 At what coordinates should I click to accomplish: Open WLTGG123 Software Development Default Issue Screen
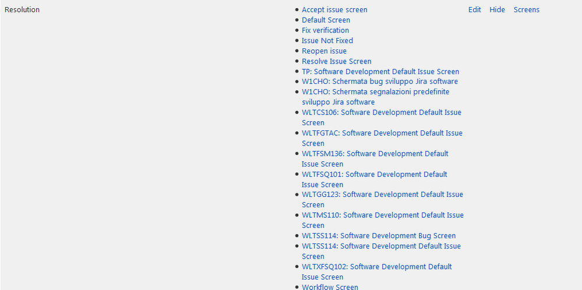[x=382, y=200]
